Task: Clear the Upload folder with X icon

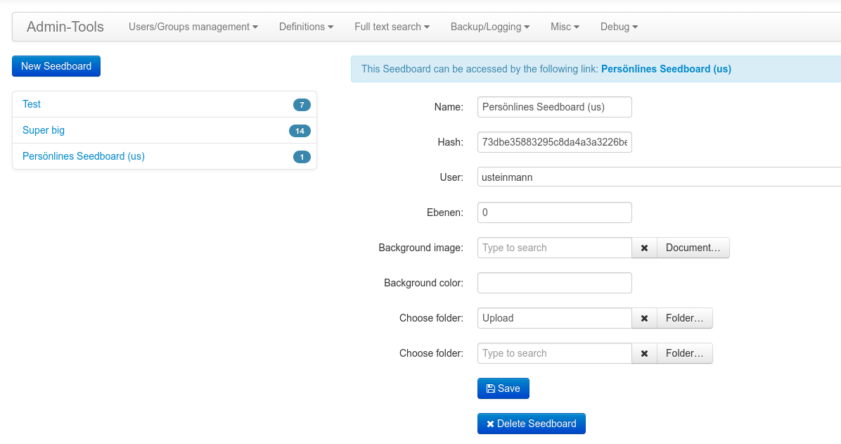Action: [x=644, y=318]
